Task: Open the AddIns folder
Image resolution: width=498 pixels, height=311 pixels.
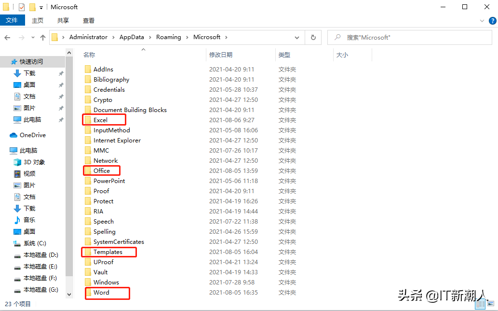Action: coord(103,70)
